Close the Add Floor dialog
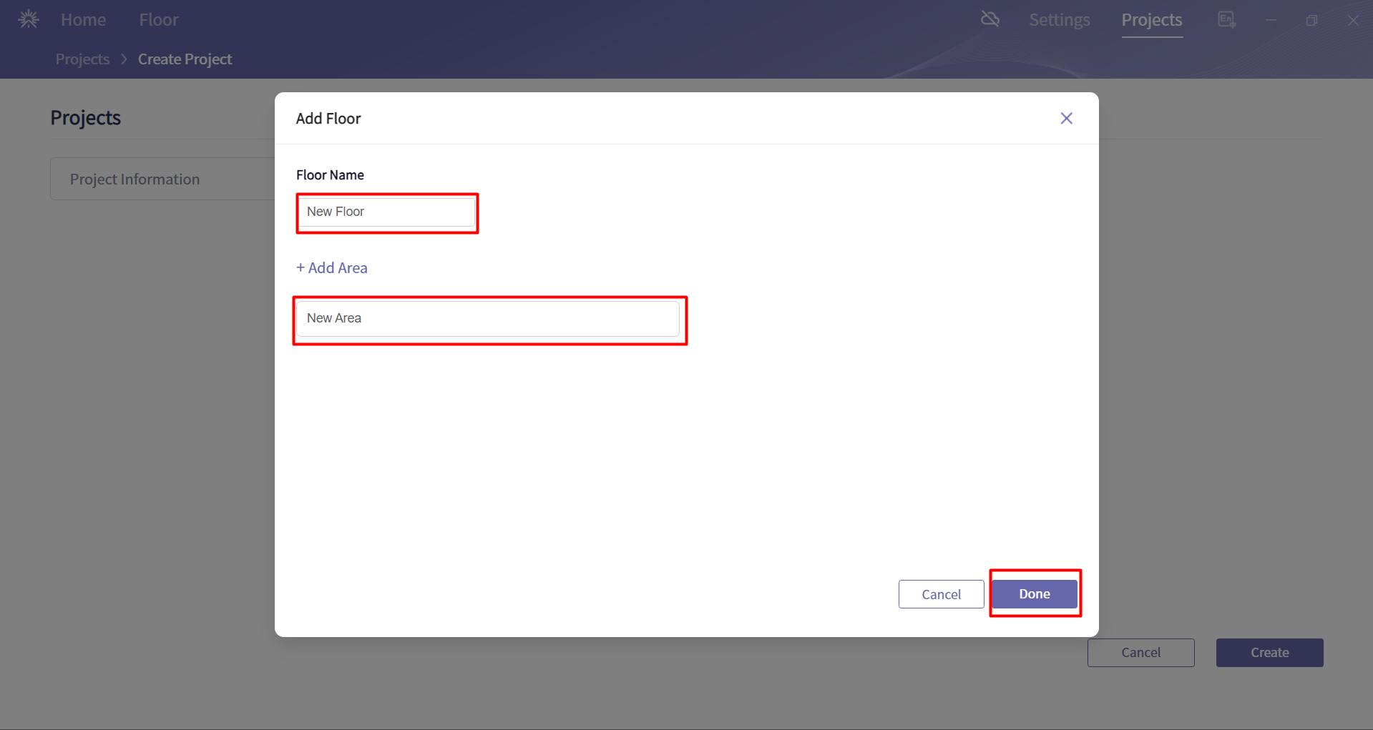1373x730 pixels. coord(1066,119)
